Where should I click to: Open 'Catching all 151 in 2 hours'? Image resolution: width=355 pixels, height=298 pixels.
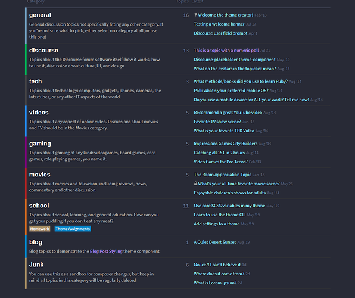click(219, 153)
